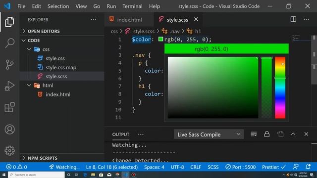Image resolution: width=317 pixels, height=178 pixels.
Task: Open the View menu
Action: point(81,6)
